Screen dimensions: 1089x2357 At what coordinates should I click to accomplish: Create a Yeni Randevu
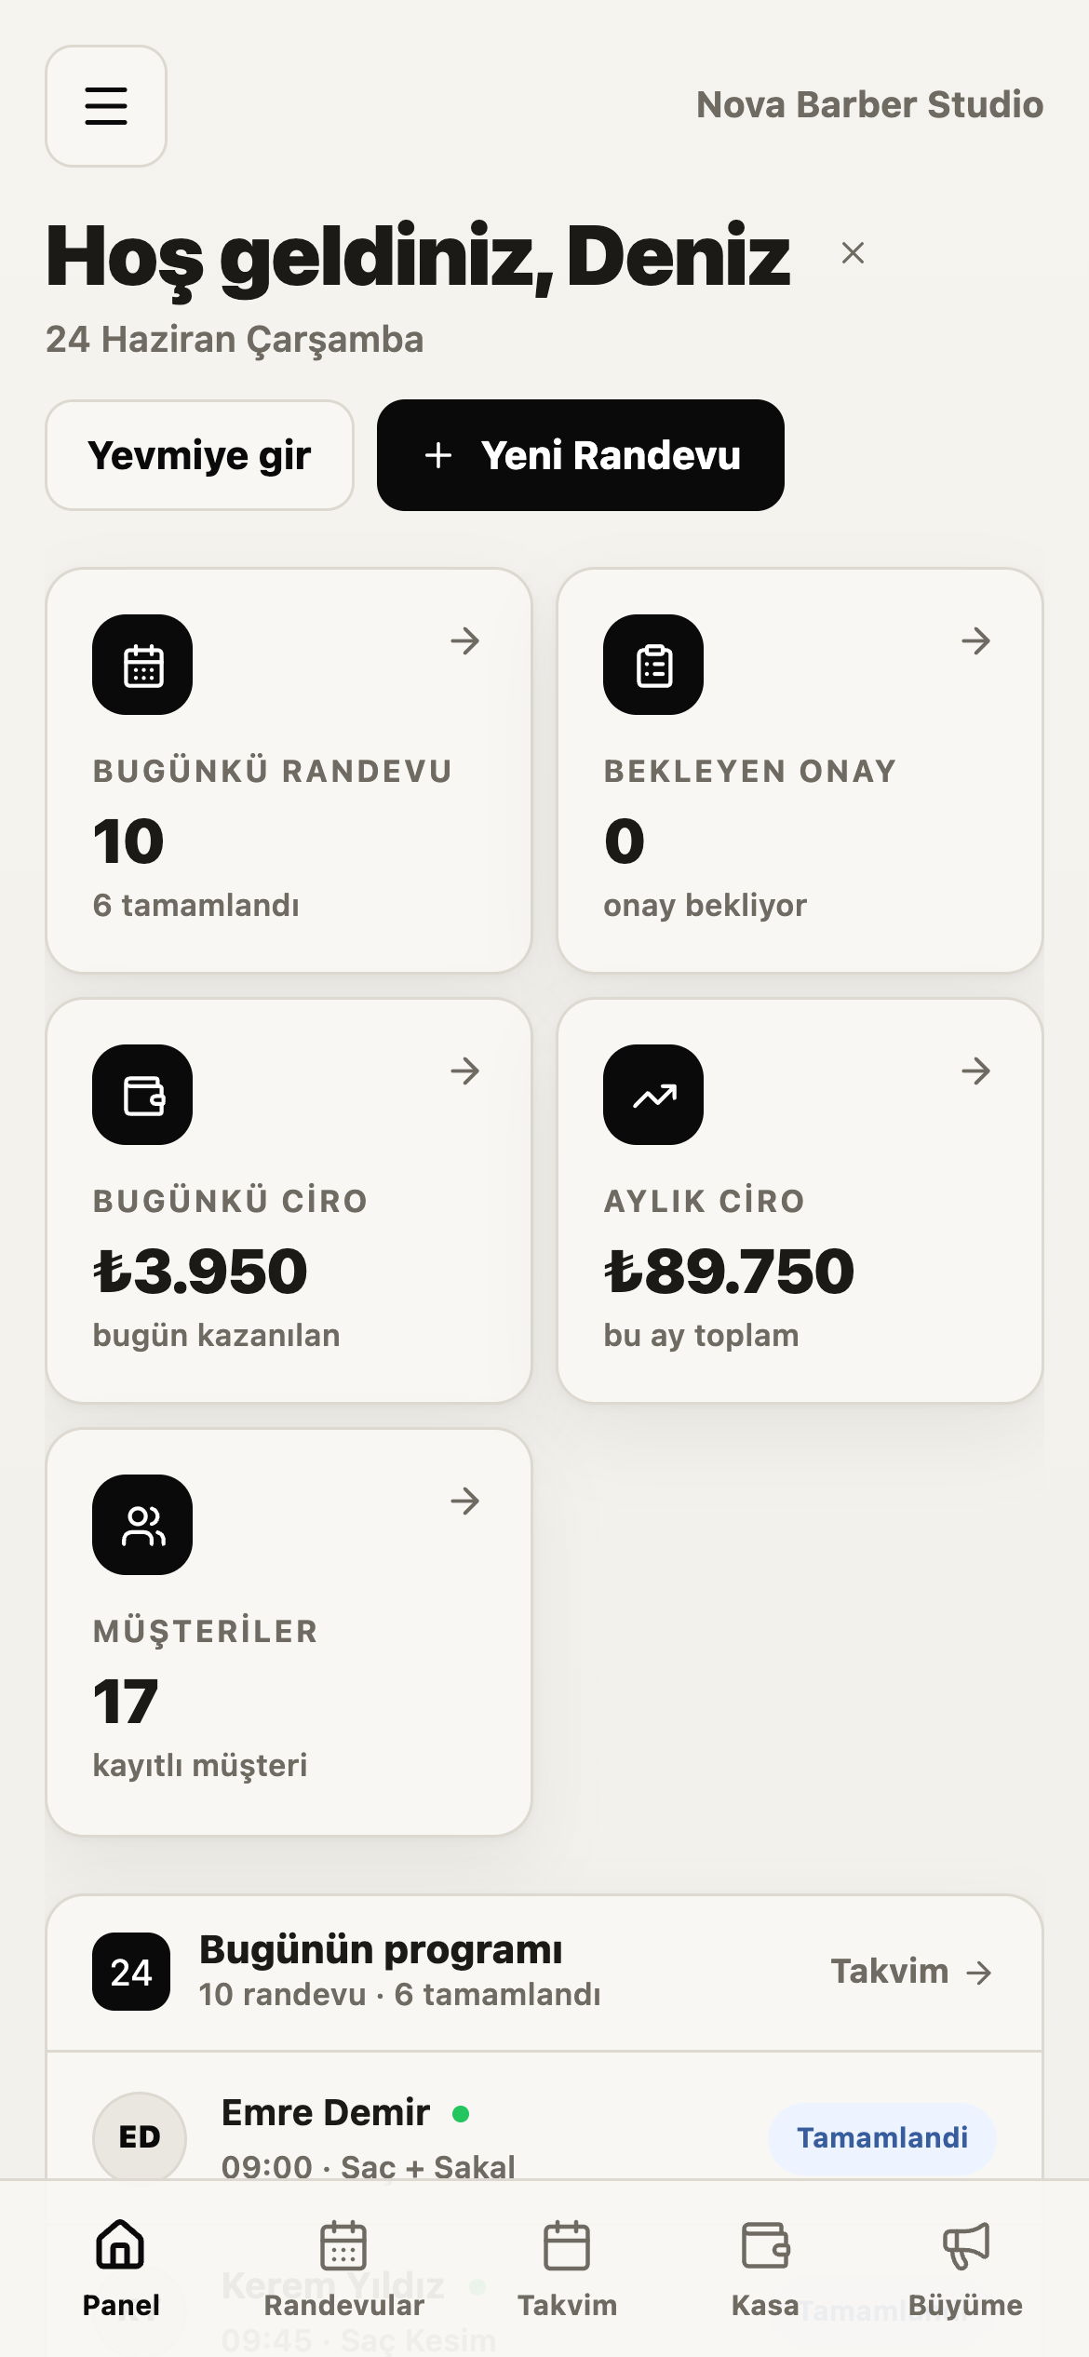click(581, 455)
